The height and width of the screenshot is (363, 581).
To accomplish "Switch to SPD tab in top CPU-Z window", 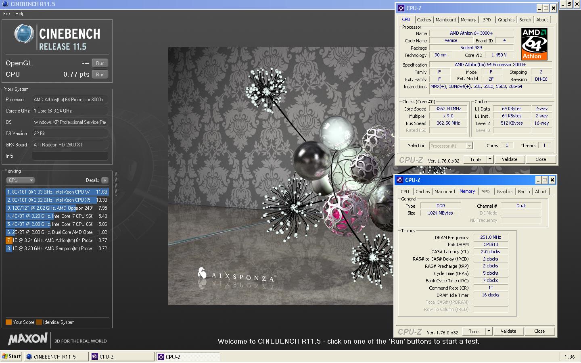I will coord(487,20).
